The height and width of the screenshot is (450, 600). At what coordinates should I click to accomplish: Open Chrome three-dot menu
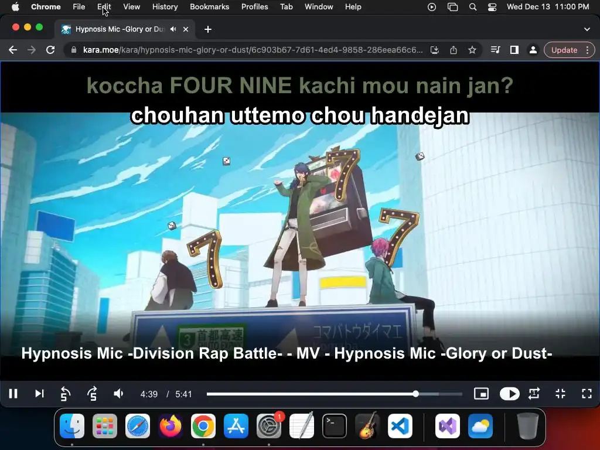(x=587, y=50)
